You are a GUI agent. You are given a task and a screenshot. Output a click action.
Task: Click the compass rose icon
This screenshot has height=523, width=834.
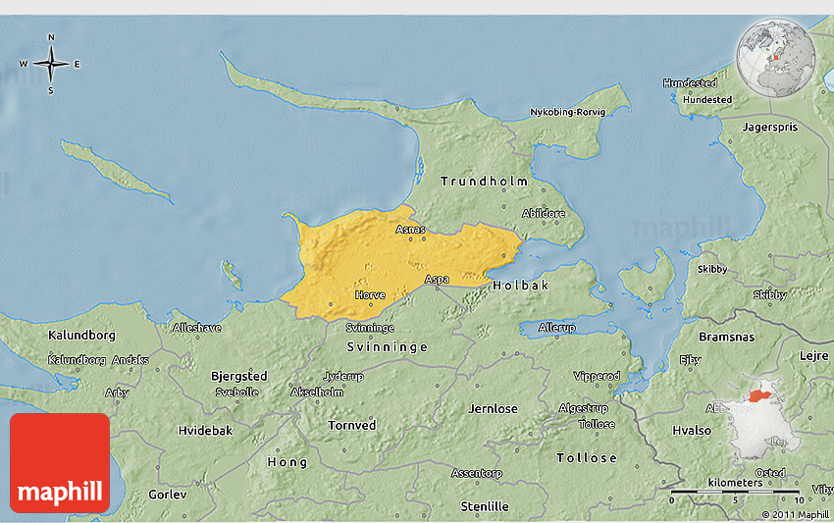point(51,65)
